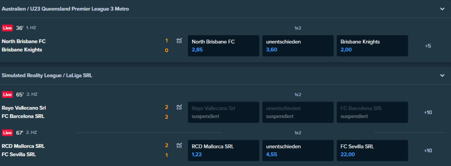The width and height of the screenshot is (451, 166).
Task: Show +10 more markets for Rayo Vallecano match
Action: [x=428, y=112]
